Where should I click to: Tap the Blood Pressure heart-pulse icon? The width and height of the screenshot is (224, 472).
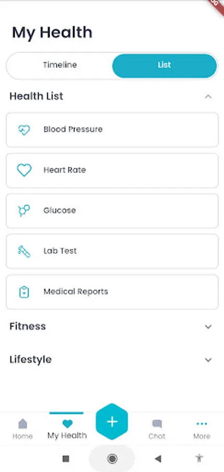coord(24,130)
